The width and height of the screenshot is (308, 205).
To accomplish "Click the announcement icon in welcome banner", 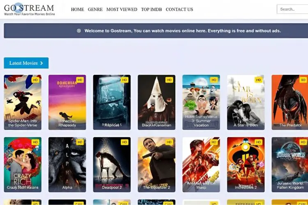I will (79, 31).
